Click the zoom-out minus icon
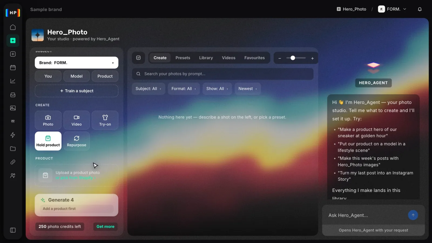This screenshot has width=432, height=243. pos(280,58)
